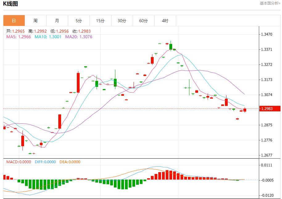The width and height of the screenshot is (282, 199).
Task: Show the 60分 chart tab
Action: (x=143, y=21)
